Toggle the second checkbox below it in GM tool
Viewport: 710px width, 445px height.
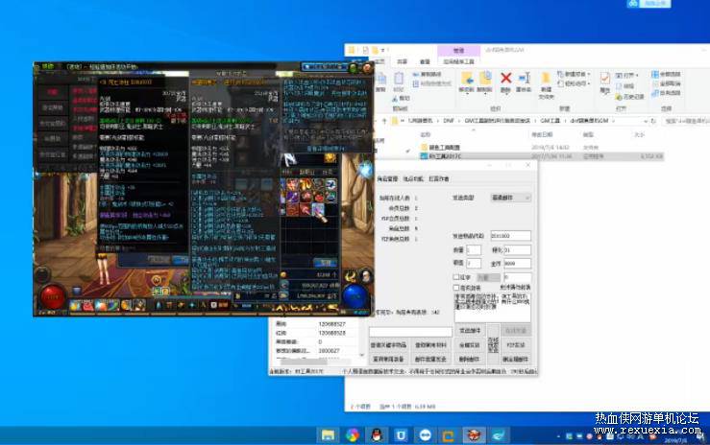(x=456, y=288)
